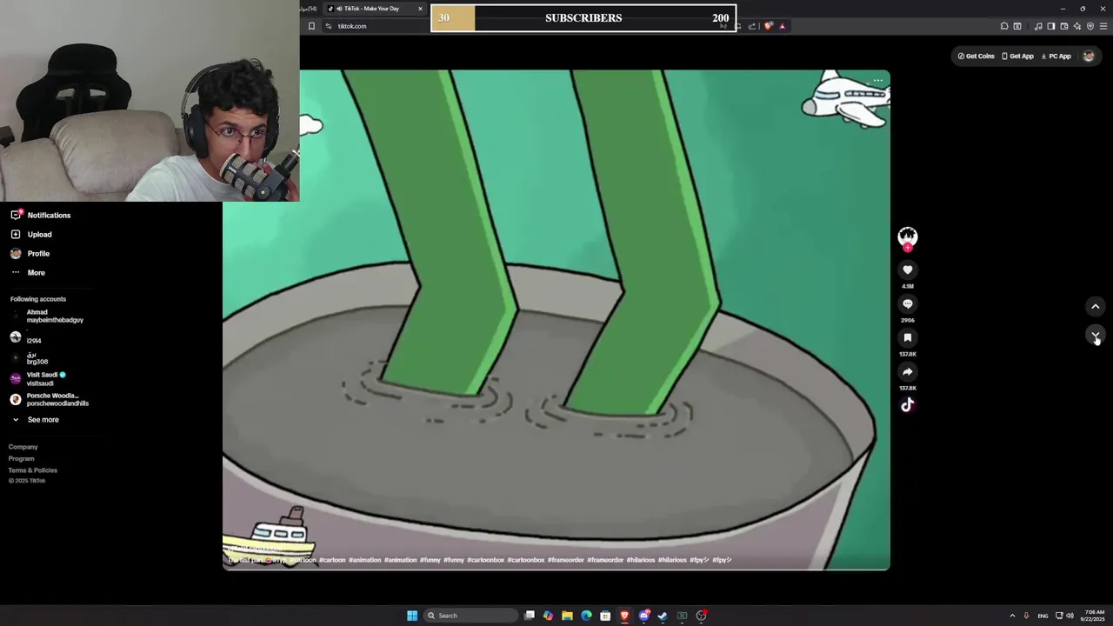The width and height of the screenshot is (1113, 626).
Task: Open Ahmad maybeimthebadguy following account
Action: 49,316
